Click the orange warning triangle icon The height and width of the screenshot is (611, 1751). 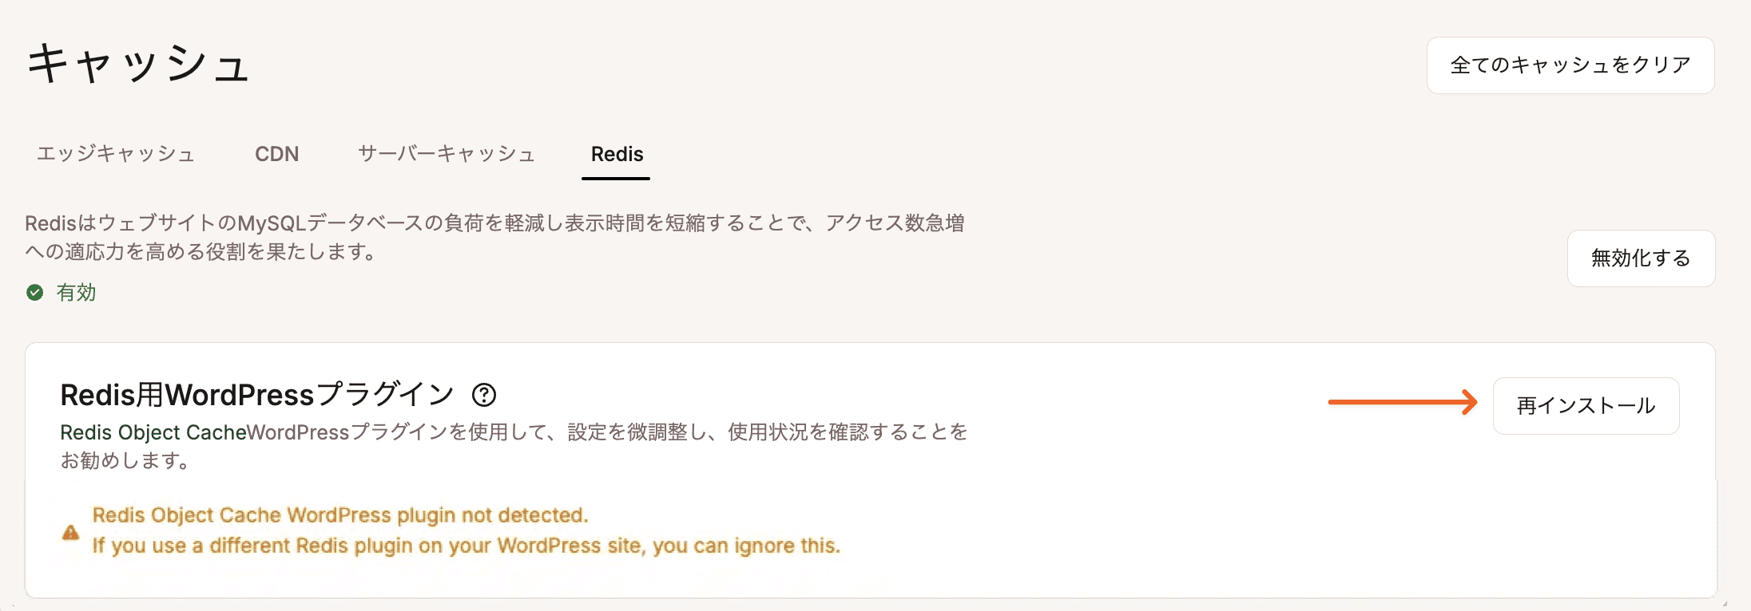tap(70, 533)
